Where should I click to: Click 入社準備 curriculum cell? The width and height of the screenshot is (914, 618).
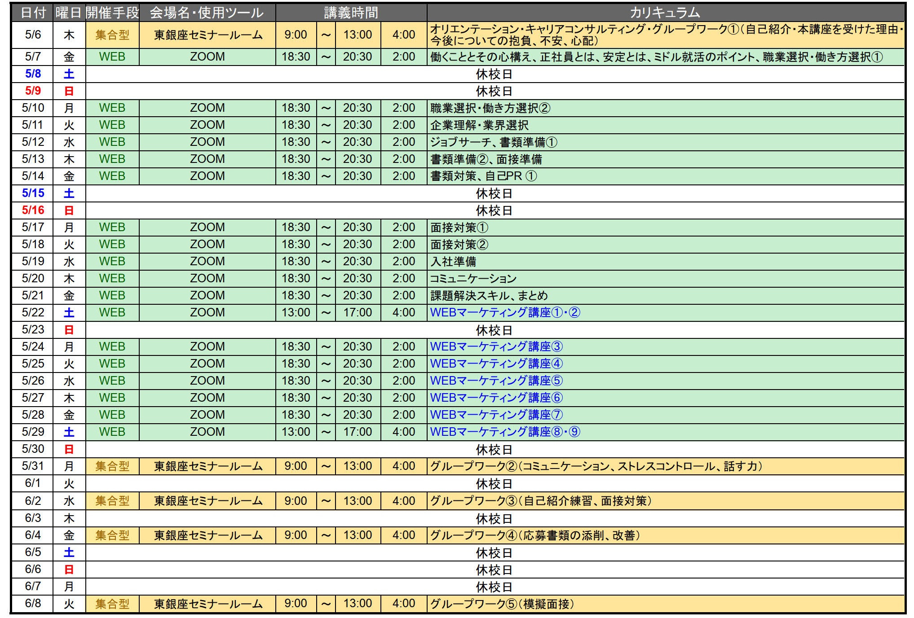tap(665, 262)
